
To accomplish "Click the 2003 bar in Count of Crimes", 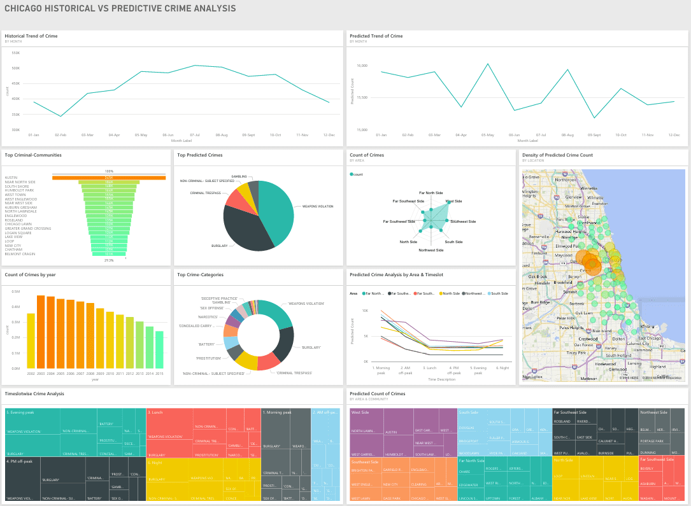I will 41,331.
